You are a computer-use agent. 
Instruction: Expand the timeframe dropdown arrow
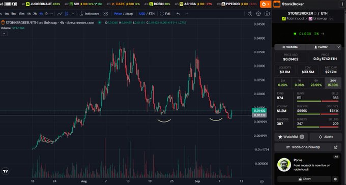tap(51, 14)
